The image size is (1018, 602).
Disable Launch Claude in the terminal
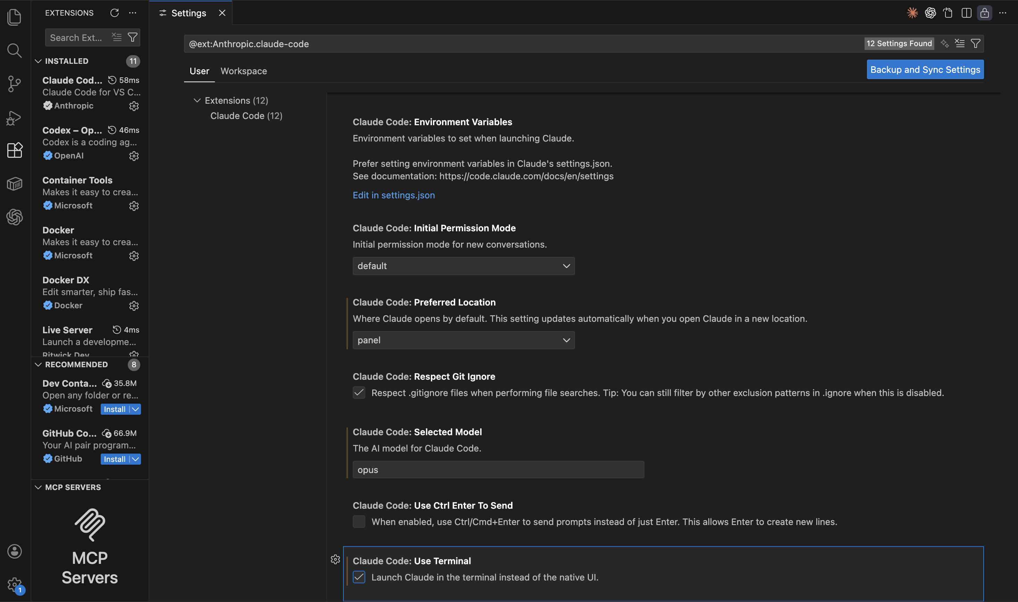pyautogui.click(x=359, y=577)
